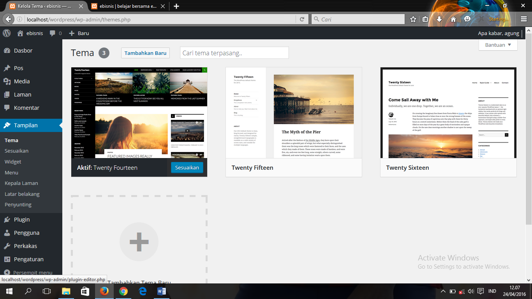Open Latar belakang submenu item
This screenshot has height=299, width=532.
[x=22, y=194]
